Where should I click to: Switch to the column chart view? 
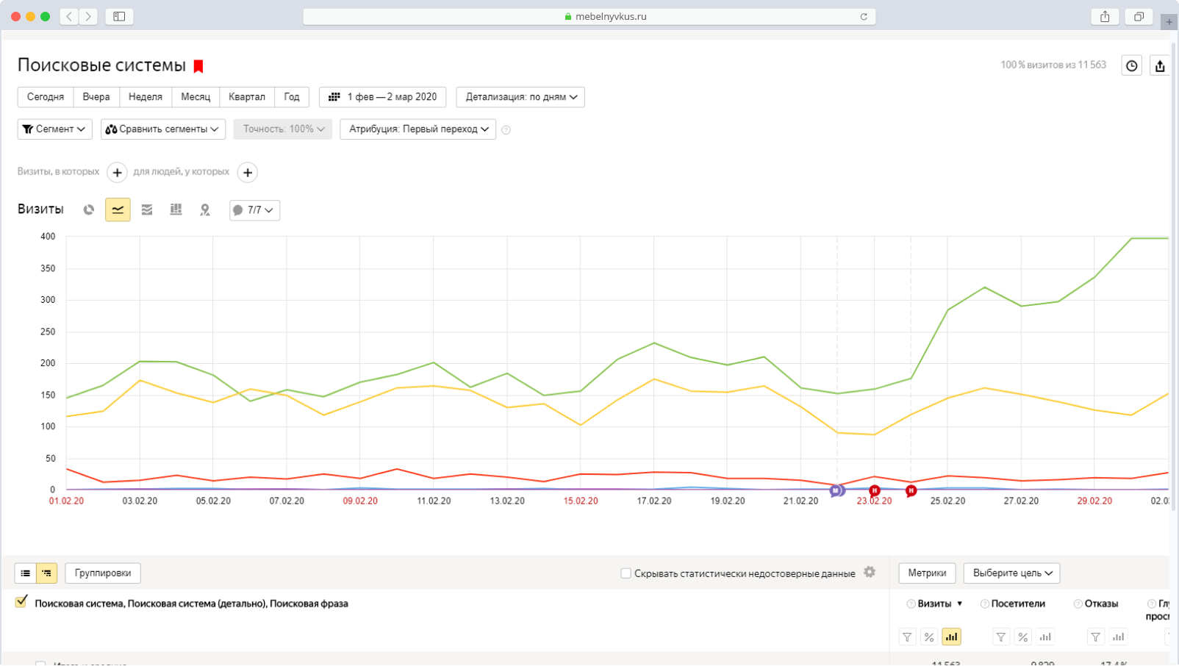(176, 210)
